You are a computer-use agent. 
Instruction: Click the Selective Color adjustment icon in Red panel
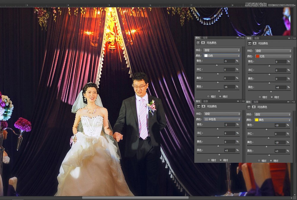(250, 43)
